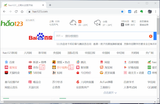Open 国际在线 in the nav bar

[73, 53]
